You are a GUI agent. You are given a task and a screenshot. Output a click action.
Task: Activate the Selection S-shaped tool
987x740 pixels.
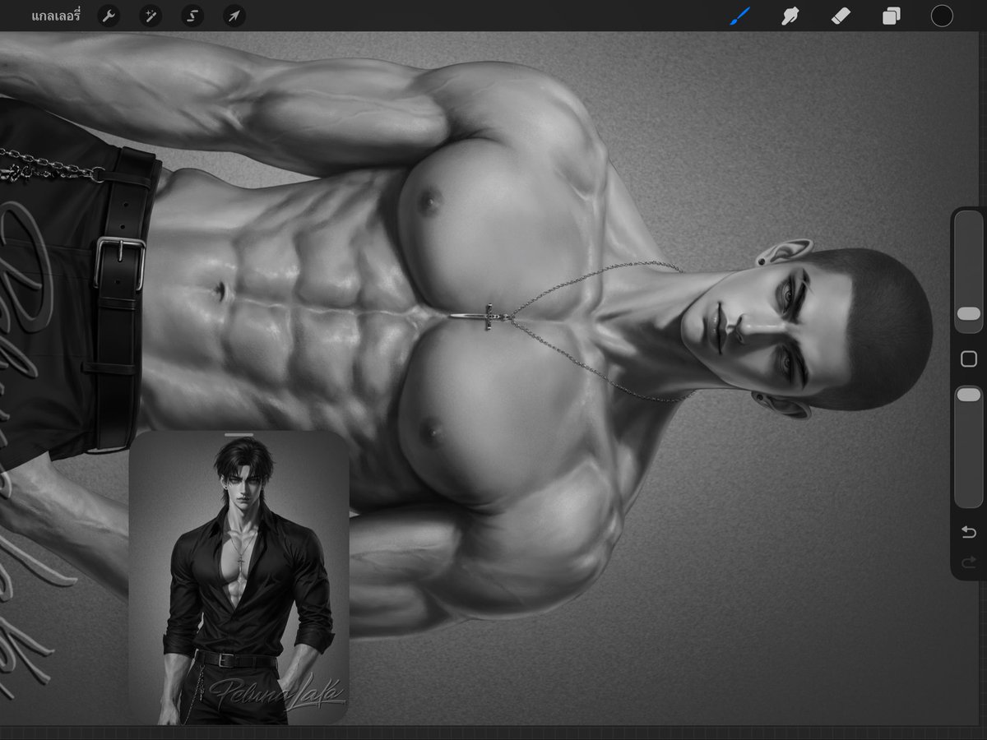(x=192, y=16)
